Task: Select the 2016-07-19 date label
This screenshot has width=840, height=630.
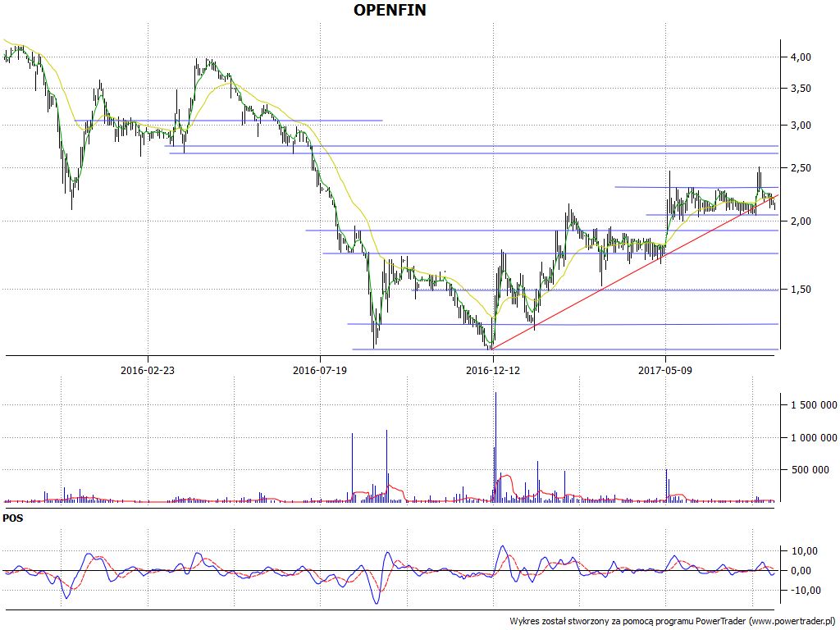Action: tap(320, 370)
